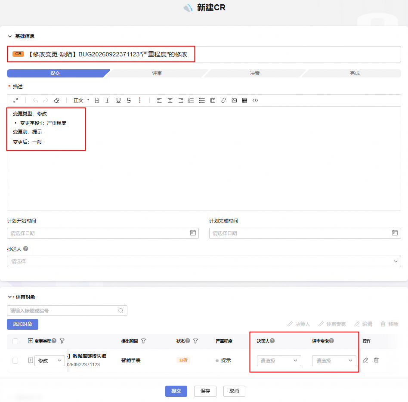Image resolution: width=408 pixels, height=402 pixels.
Task: Collapse the 评审对象 section
Action: pos(9,297)
